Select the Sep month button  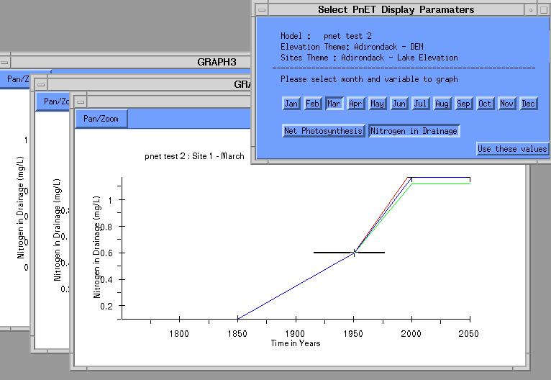click(463, 104)
